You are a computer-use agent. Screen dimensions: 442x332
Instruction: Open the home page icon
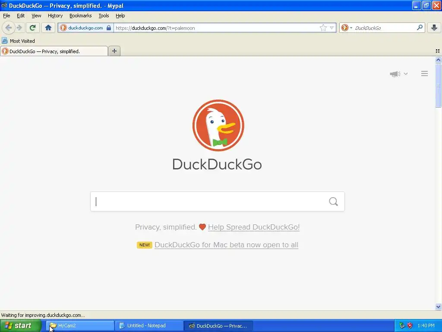(x=48, y=28)
